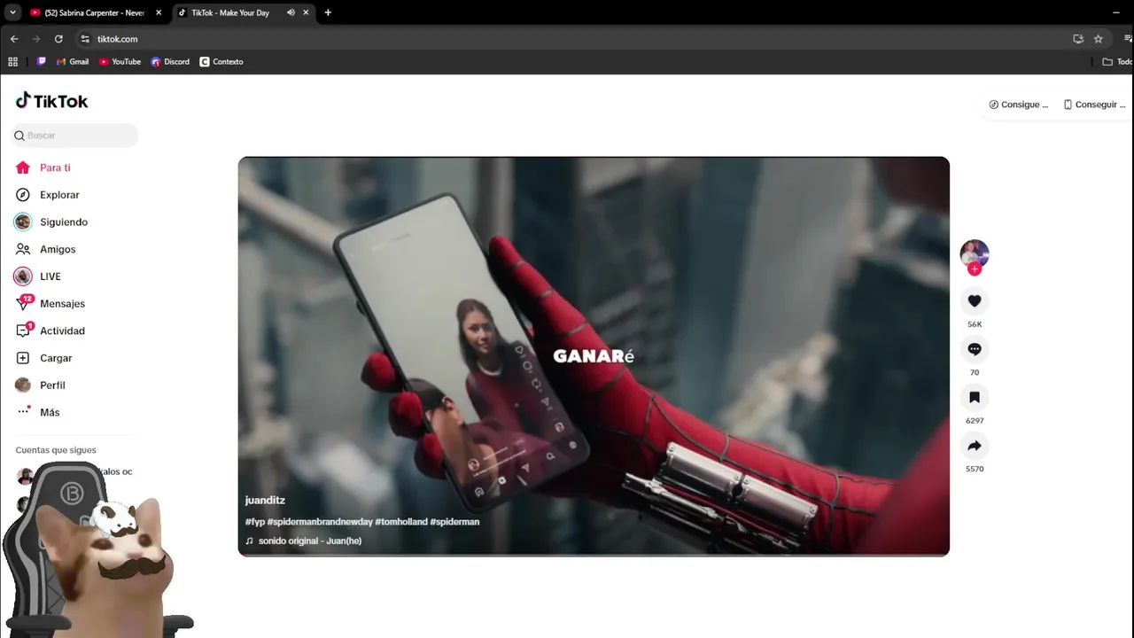
Task: Reload the page
Action: 58,39
